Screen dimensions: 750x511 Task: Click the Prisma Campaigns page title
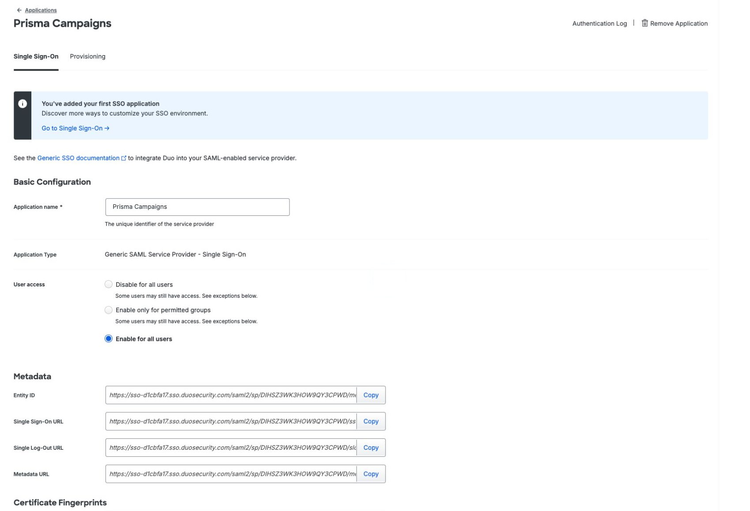62,23
